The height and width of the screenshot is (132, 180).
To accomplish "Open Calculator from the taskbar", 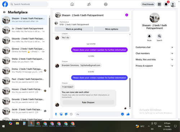I will click(x=24, y=123).
